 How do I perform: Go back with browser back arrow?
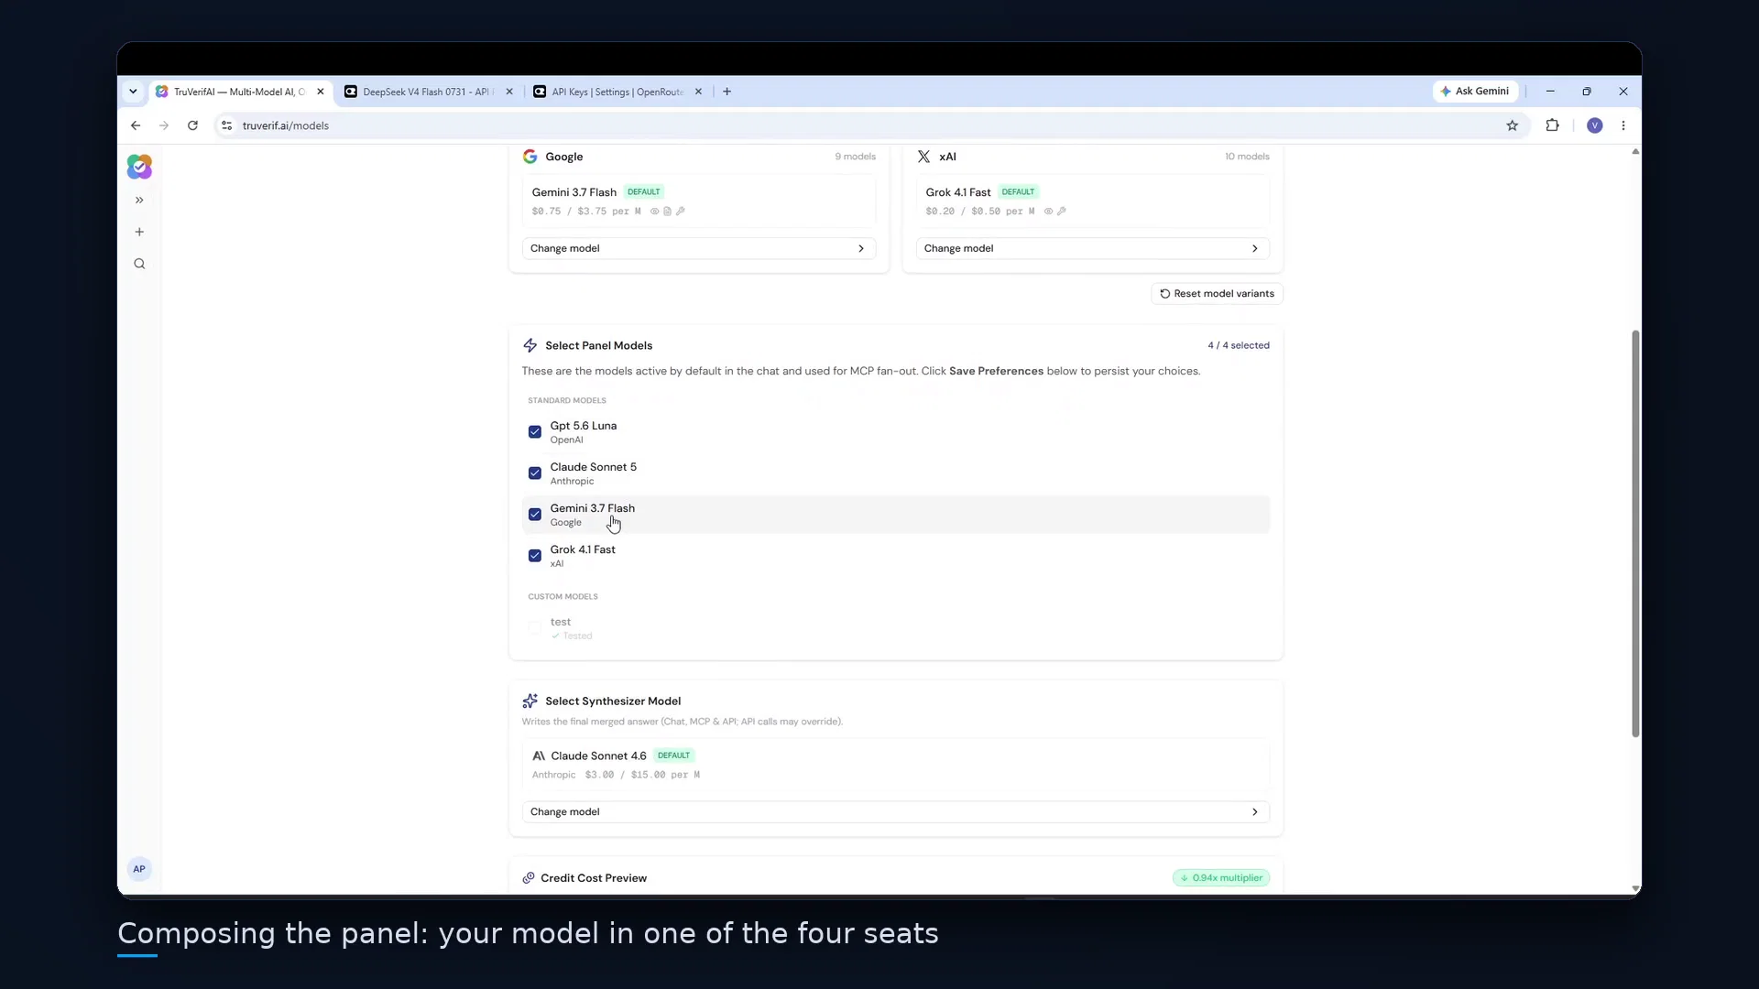(136, 125)
